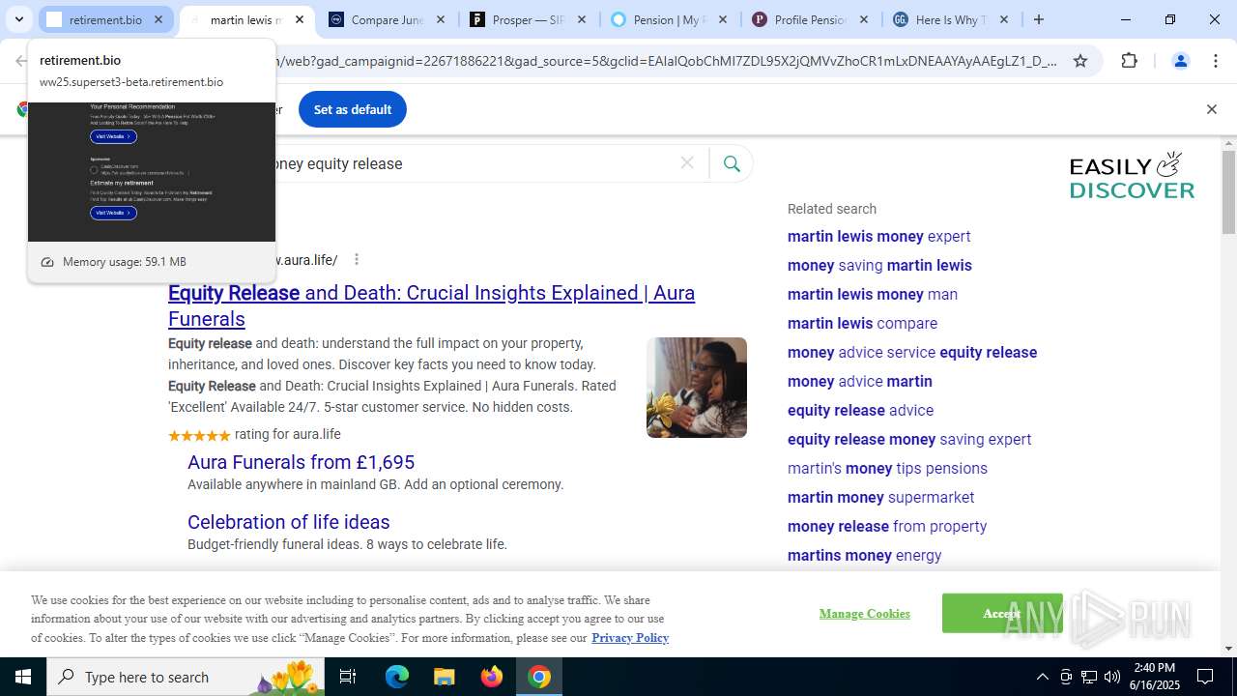
Task: Click the equity release search field
Action: pyautogui.click(x=474, y=163)
